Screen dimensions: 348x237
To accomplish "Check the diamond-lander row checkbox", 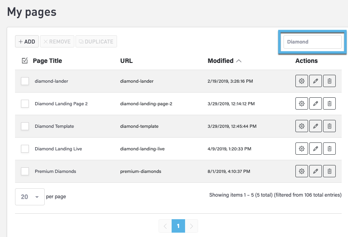I will point(25,81).
